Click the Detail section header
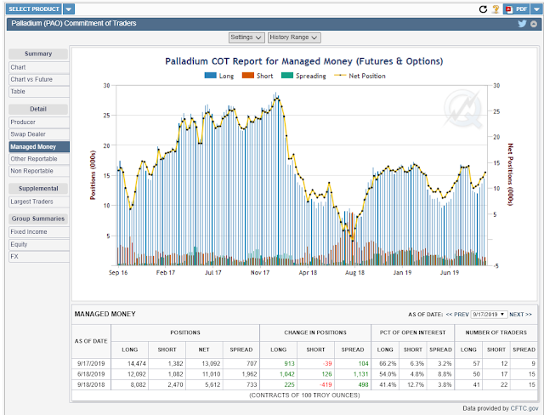 pyautogui.click(x=38, y=109)
